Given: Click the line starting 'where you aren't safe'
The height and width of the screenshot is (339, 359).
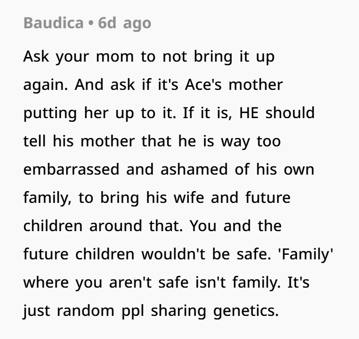Looking at the screenshot, I should [x=166, y=282].
